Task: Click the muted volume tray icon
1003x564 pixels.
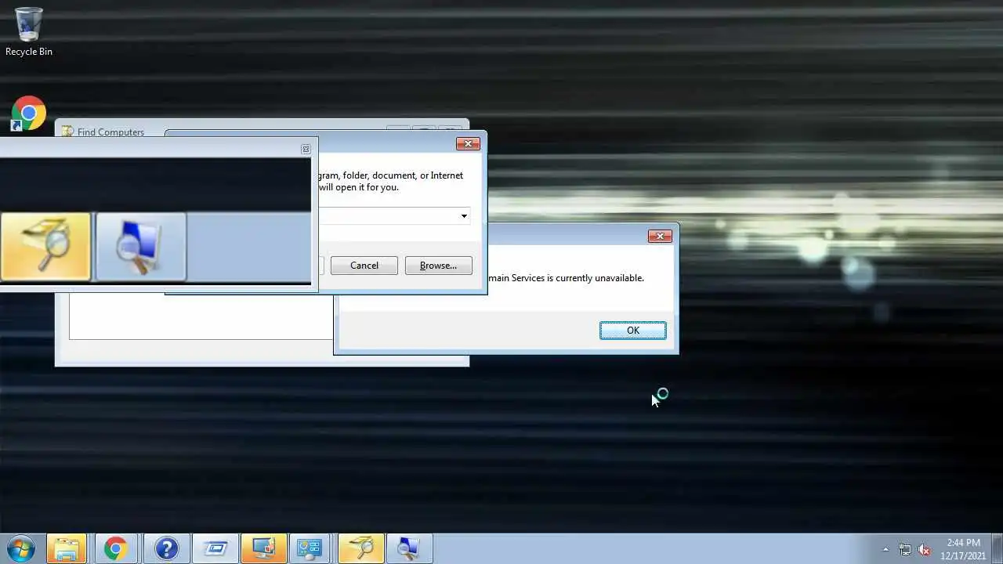Action: [924, 549]
